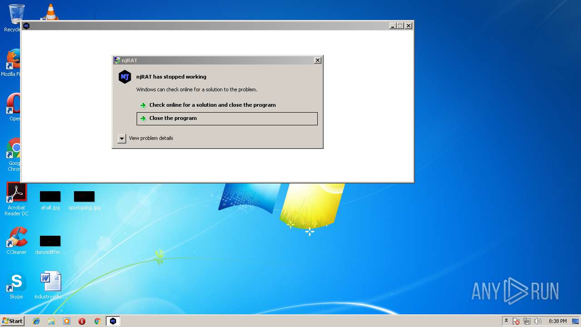Select the industrysolu Word document icon
This screenshot has height=327, width=581.
coord(50,285)
